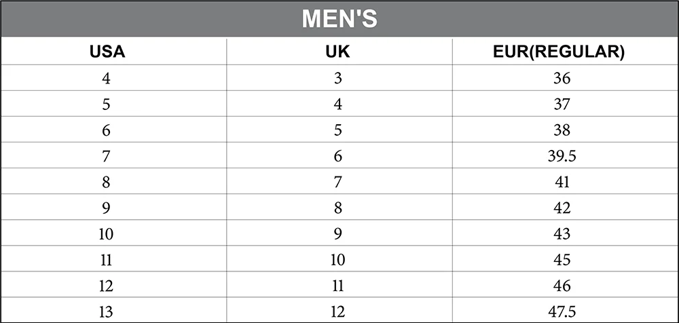Select the USA column header
The image size is (679, 323).
point(107,52)
